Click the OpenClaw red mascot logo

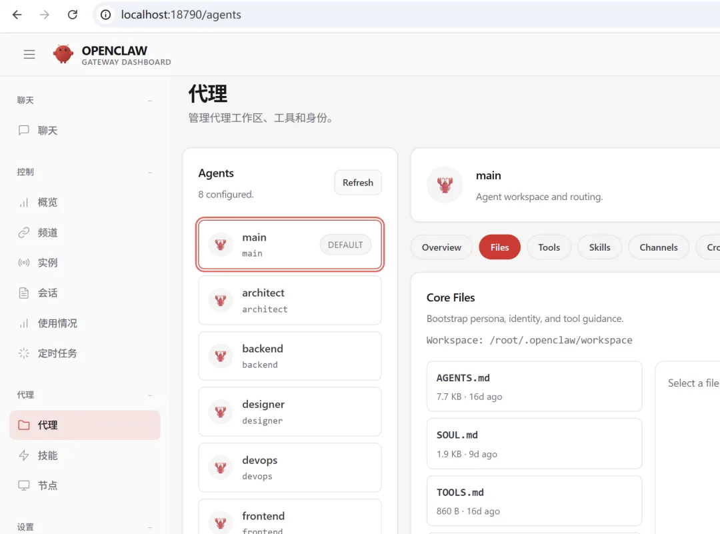63,54
